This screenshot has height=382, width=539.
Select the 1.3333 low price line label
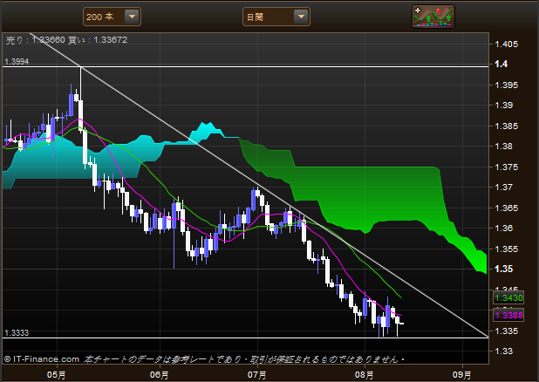tap(17, 333)
